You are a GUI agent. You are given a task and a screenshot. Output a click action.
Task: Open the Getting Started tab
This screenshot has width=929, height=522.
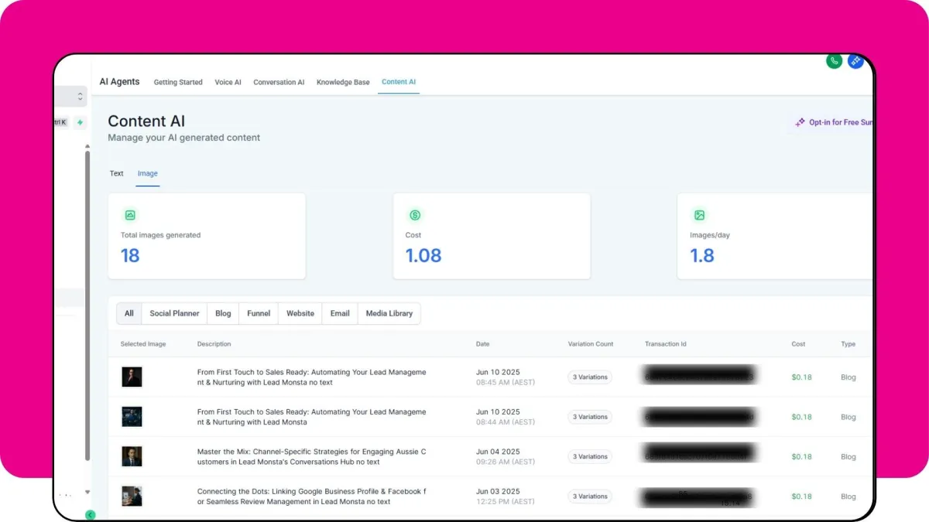(x=178, y=82)
